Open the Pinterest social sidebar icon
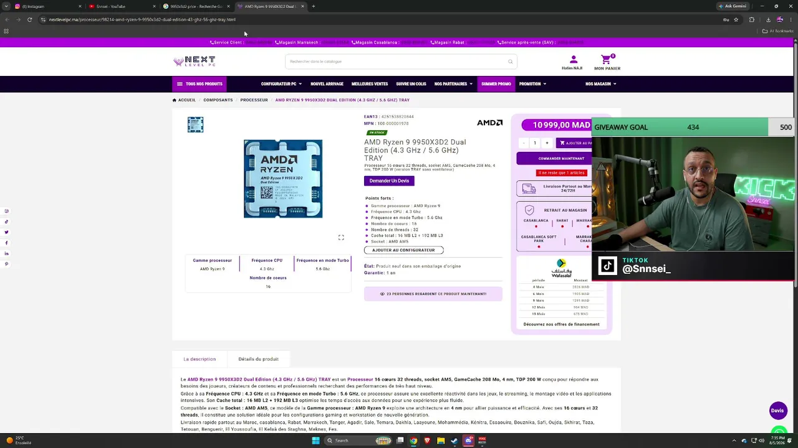The width and height of the screenshot is (798, 448). click(x=6, y=264)
